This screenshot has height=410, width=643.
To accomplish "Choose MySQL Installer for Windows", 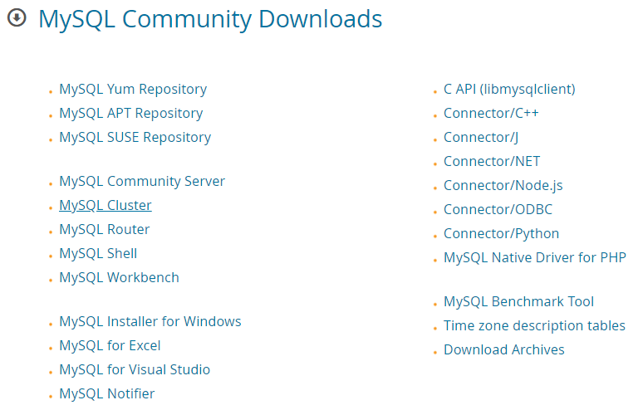I will click(150, 321).
